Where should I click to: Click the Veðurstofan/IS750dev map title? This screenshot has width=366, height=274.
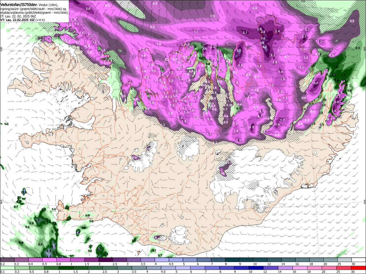(19, 5)
